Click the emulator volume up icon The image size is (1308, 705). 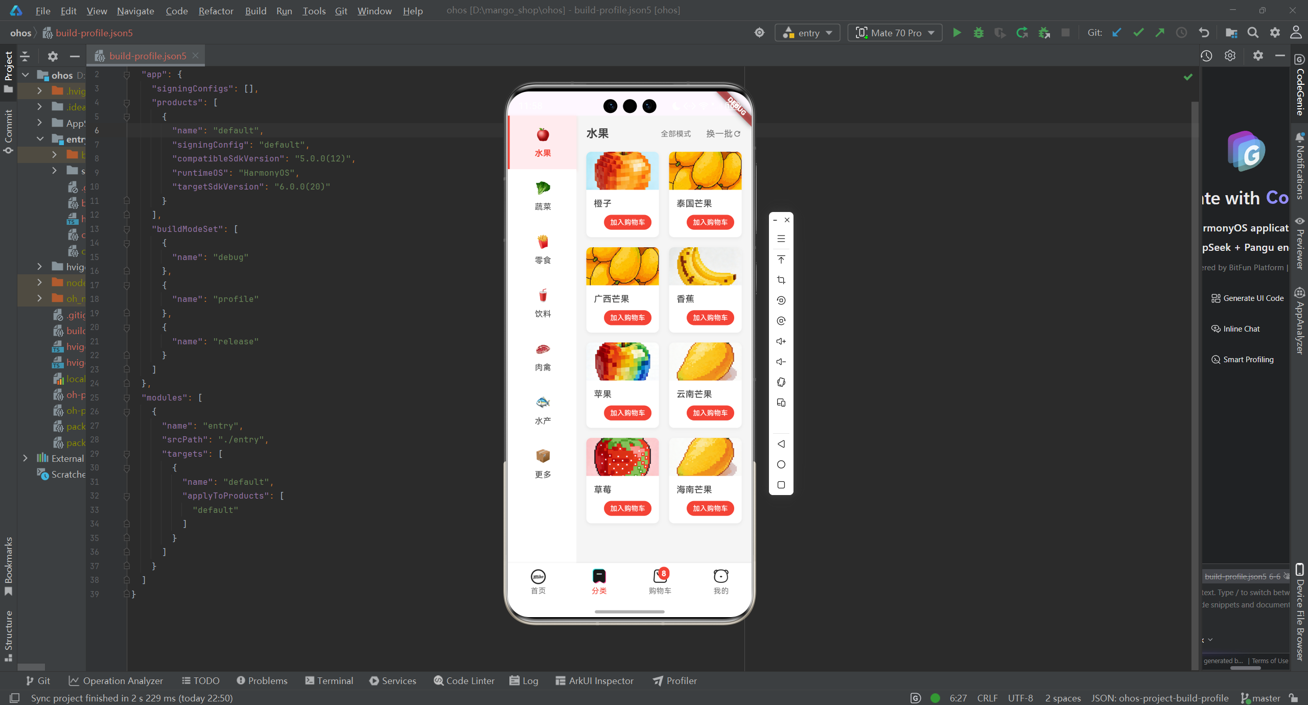tap(781, 341)
